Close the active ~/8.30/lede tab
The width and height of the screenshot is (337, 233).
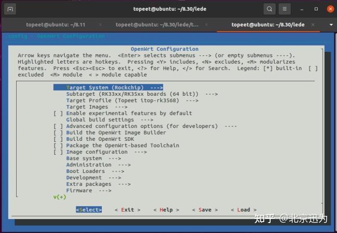[313, 25]
